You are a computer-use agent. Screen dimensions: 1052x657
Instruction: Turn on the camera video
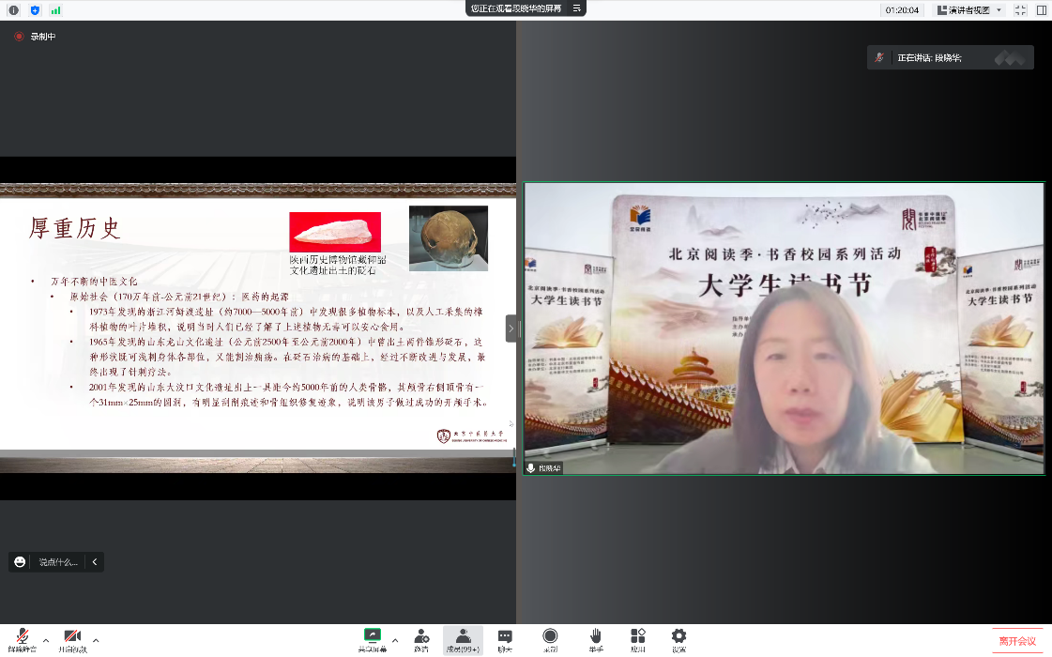72,639
